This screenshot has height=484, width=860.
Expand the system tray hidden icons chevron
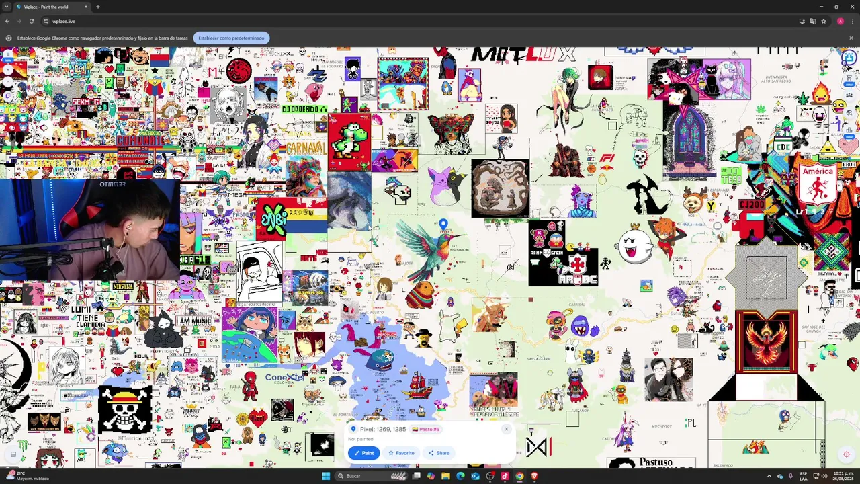(769, 476)
